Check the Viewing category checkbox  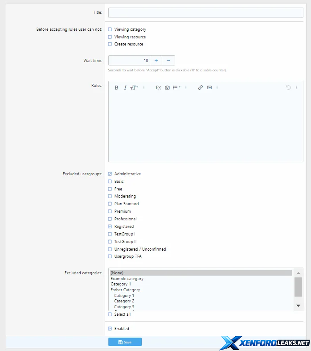coord(110,29)
